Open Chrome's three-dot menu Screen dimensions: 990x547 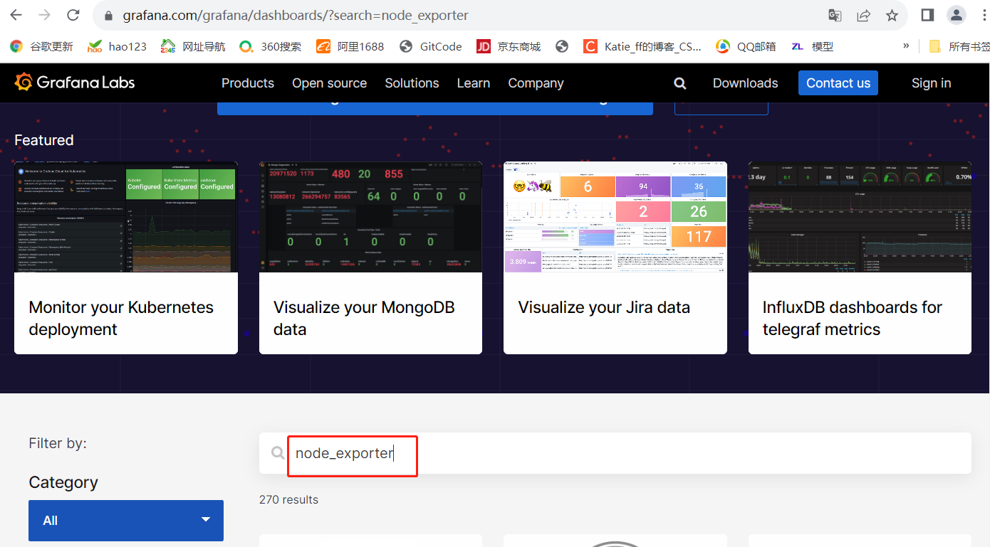[984, 15]
